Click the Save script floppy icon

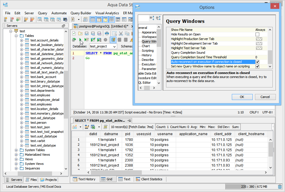pos(87,33)
